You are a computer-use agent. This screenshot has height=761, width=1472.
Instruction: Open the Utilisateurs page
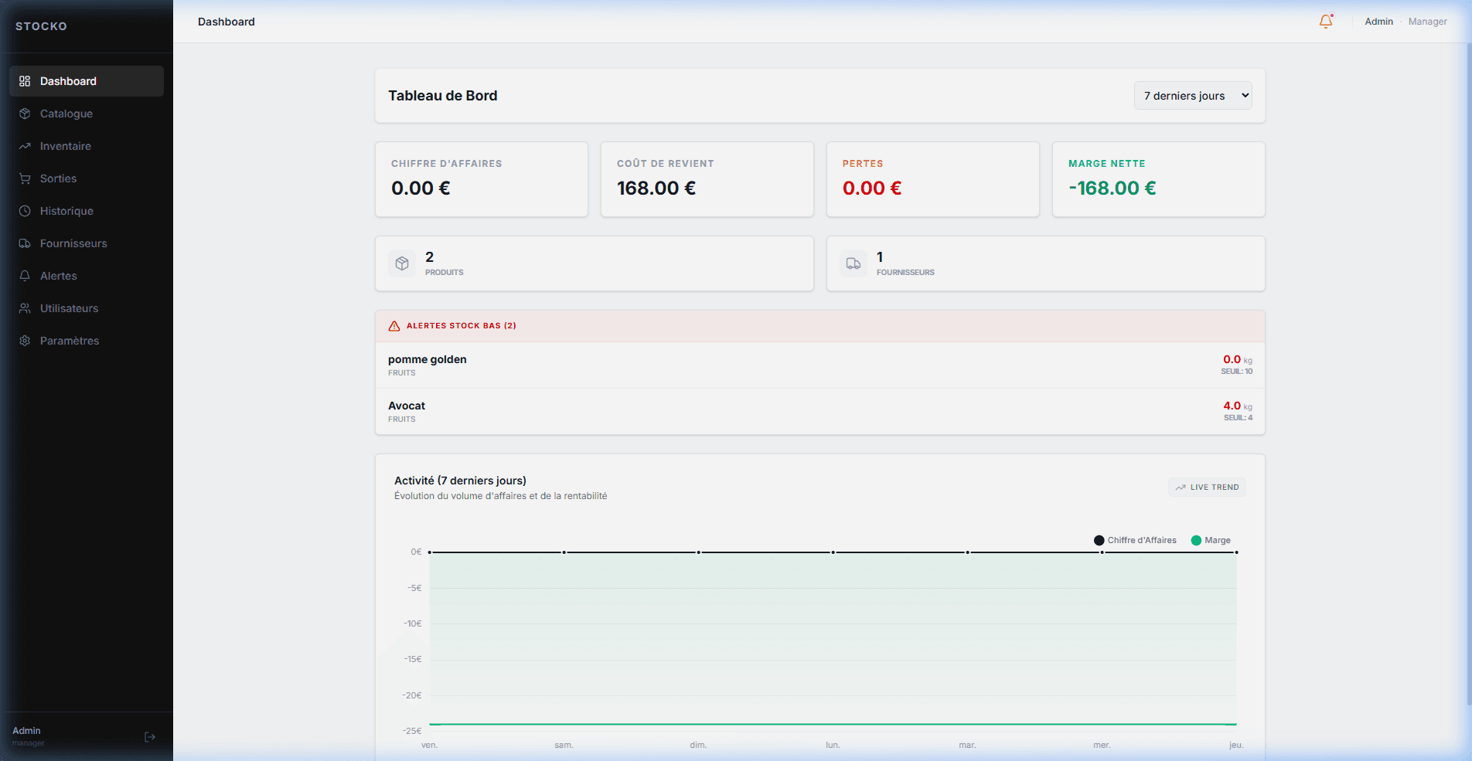point(87,308)
